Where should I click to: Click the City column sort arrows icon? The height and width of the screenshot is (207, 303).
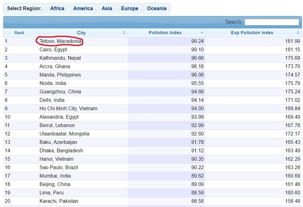[x=124, y=33]
